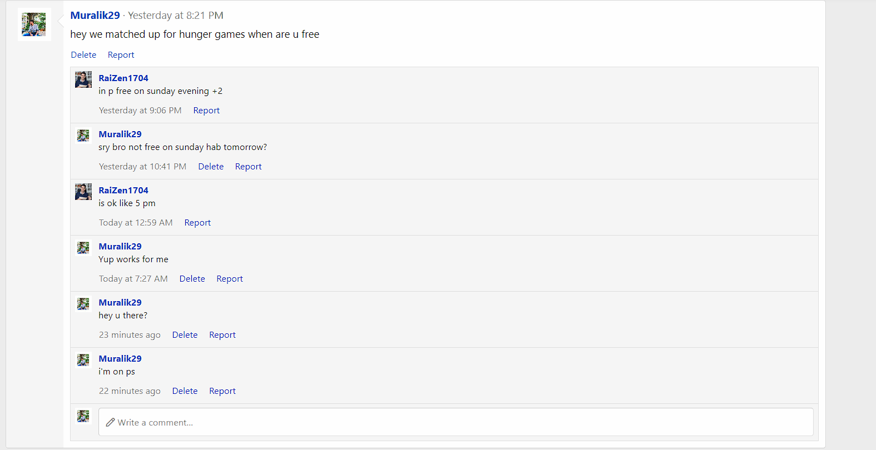Open the Muralik29 profile link in the post header
The height and width of the screenshot is (450, 876).
95,16
